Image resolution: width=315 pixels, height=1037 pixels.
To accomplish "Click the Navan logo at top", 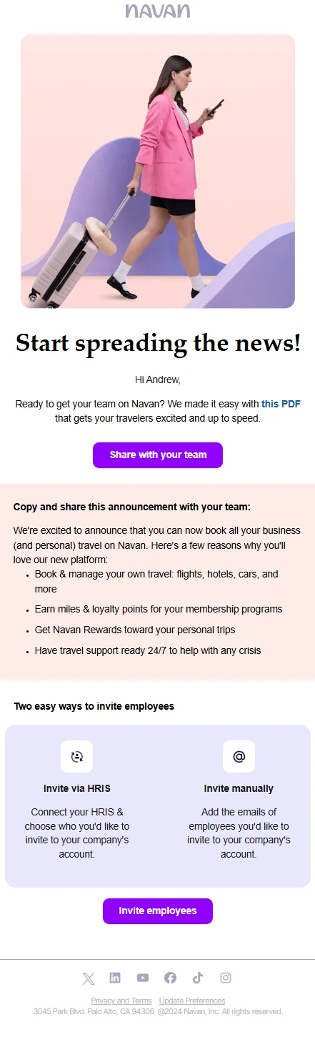I will pos(158,11).
